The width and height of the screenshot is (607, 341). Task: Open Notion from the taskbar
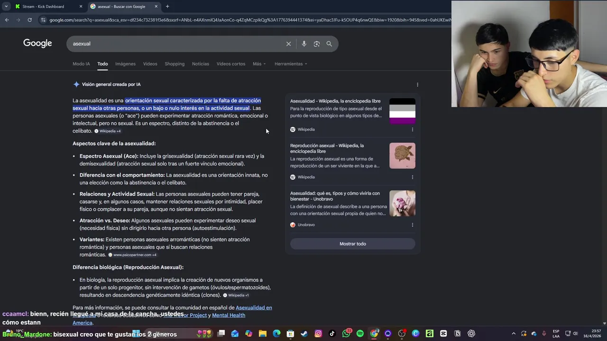(x=457, y=333)
